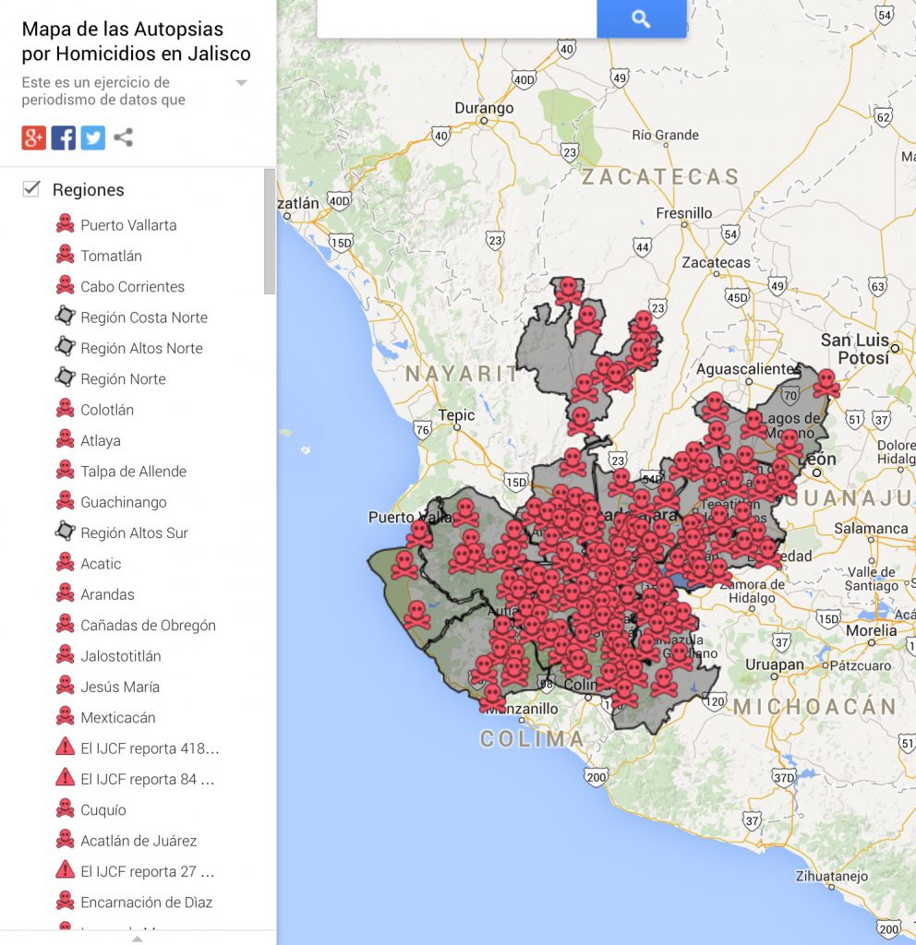Open the Jalostotitlán legend item

point(65,655)
